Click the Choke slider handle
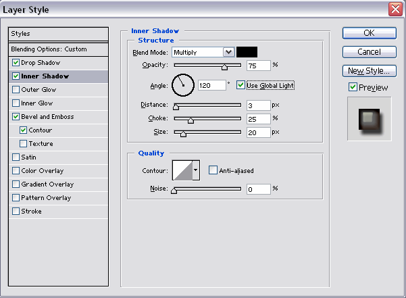The width and height of the screenshot is (406, 298). coord(191,120)
